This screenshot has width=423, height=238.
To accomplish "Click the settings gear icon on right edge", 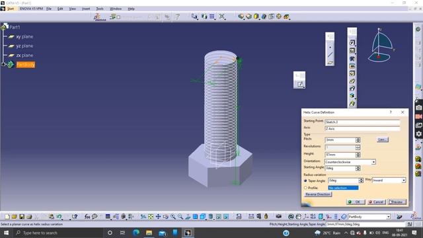I will [418, 134].
